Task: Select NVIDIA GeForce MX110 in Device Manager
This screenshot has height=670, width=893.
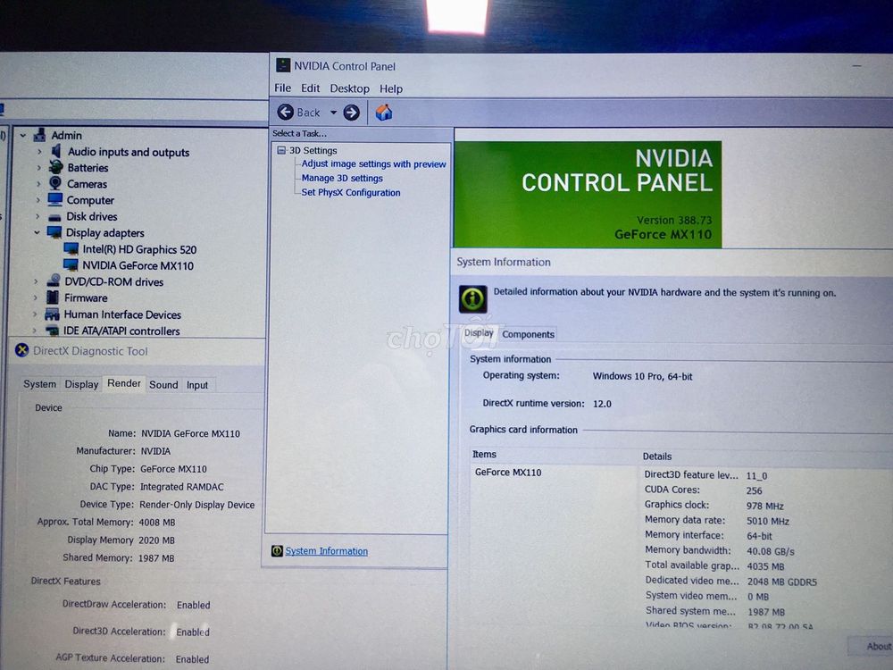Action: [138, 265]
